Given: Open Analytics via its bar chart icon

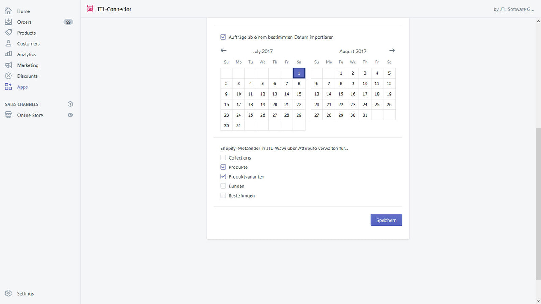Looking at the screenshot, I should (8, 54).
